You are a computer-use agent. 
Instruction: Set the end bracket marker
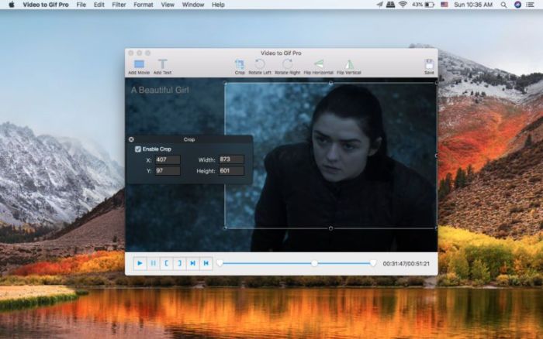[179, 263]
